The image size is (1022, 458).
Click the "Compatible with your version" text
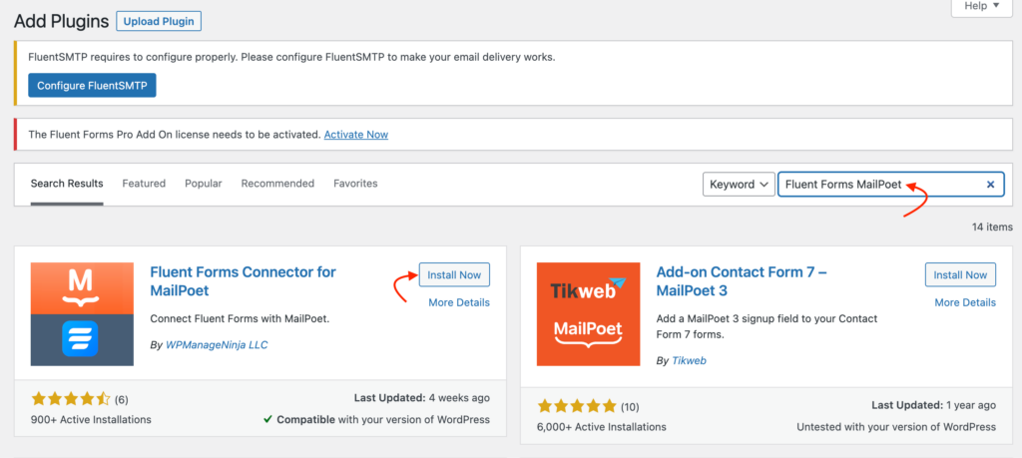tap(376, 419)
